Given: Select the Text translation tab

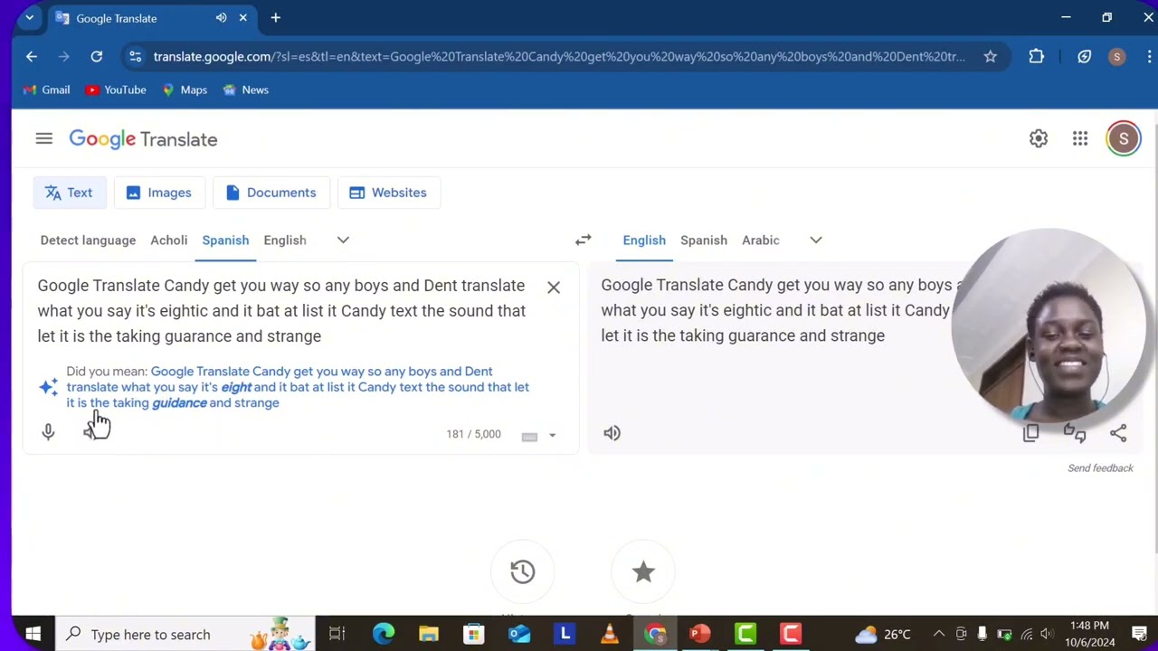Looking at the screenshot, I should click(70, 193).
